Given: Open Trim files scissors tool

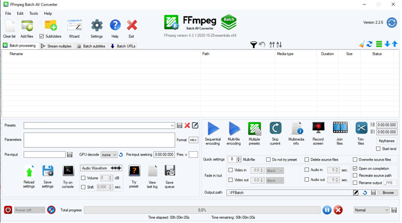Looking at the screenshot, I should [361, 128].
